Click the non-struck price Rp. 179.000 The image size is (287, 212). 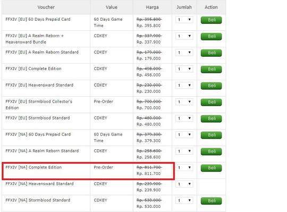pos(149,58)
